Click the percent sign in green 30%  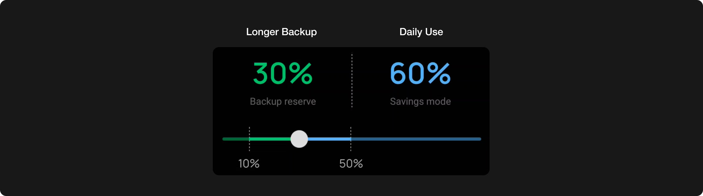point(301,73)
